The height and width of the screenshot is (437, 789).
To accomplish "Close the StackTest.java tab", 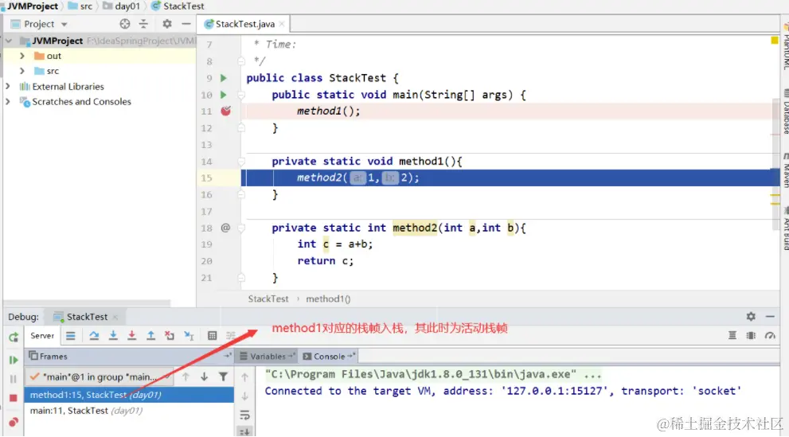I will pyautogui.click(x=282, y=24).
